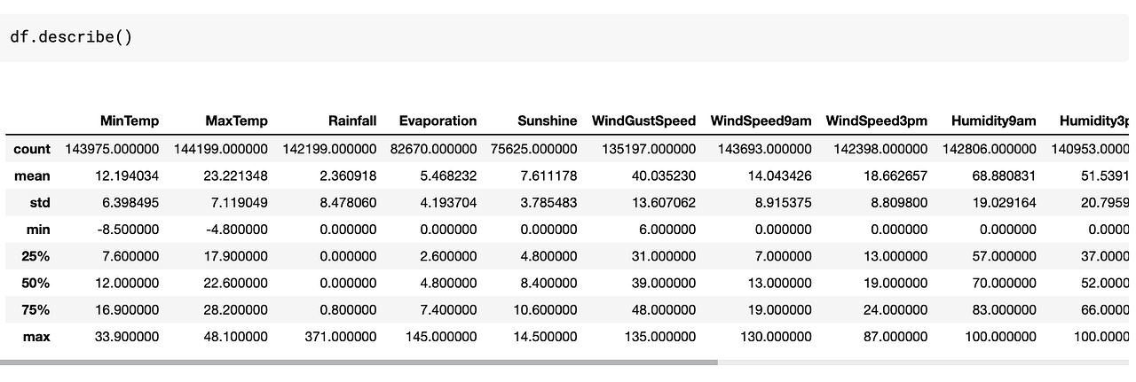Click Evaporation std value 4.193704
The width and height of the screenshot is (1136, 382).
[x=450, y=202]
